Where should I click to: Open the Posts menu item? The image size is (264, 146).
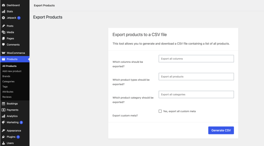pos(15,26)
